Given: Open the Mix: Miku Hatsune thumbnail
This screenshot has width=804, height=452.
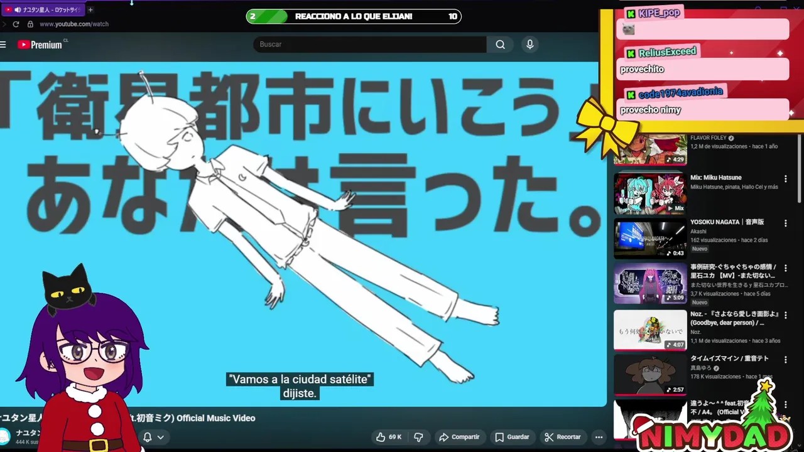Looking at the screenshot, I should click(x=650, y=193).
